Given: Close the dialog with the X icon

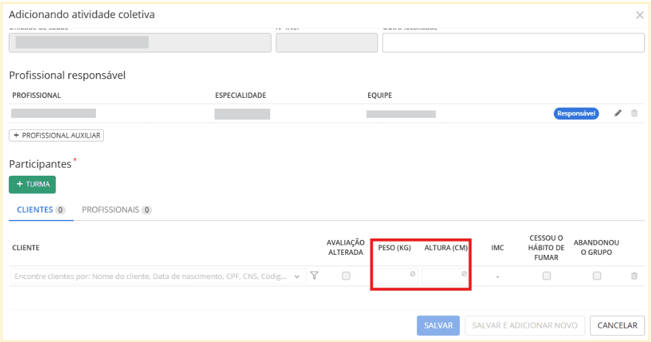Looking at the screenshot, I should (640, 15).
